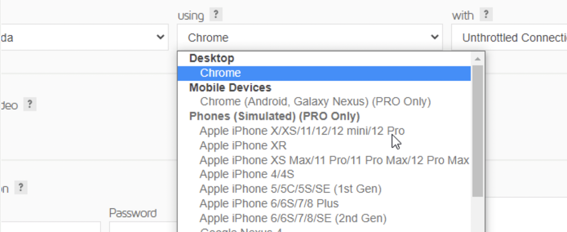Viewport: 567px width, 232px height.
Task: Open the 'using' help question mark
Action: click(216, 14)
